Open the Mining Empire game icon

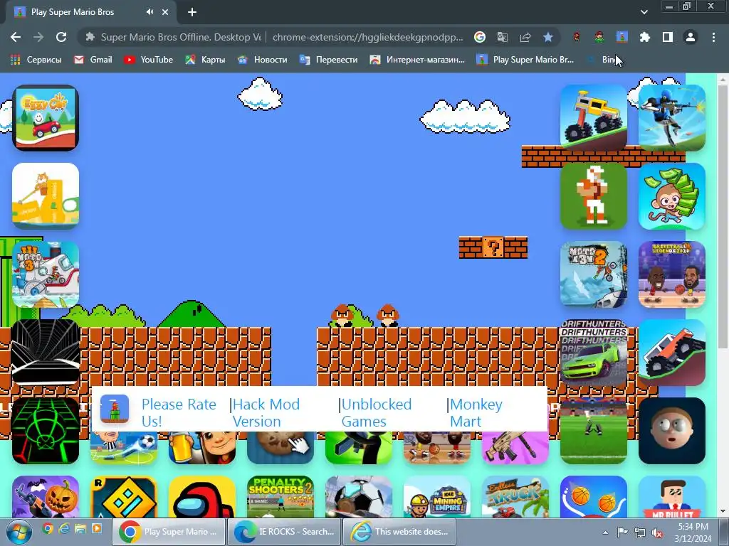437,497
